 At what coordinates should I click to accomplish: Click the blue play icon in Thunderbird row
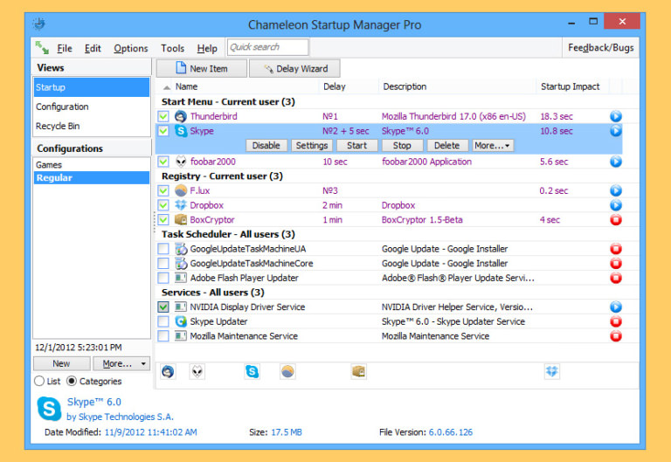[x=616, y=116]
